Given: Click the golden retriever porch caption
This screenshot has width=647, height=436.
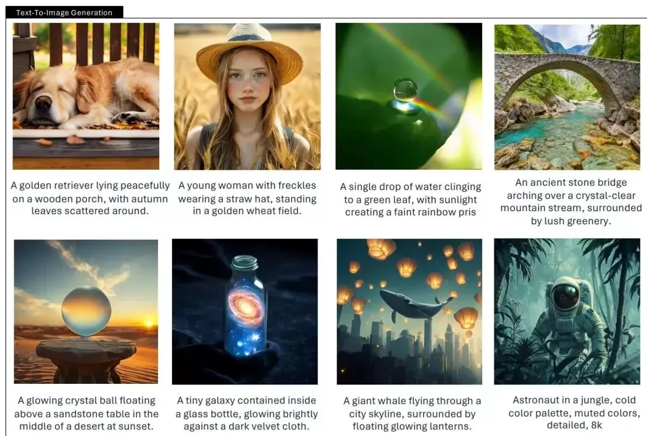Looking at the screenshot, I should click(x=90, y=198).
